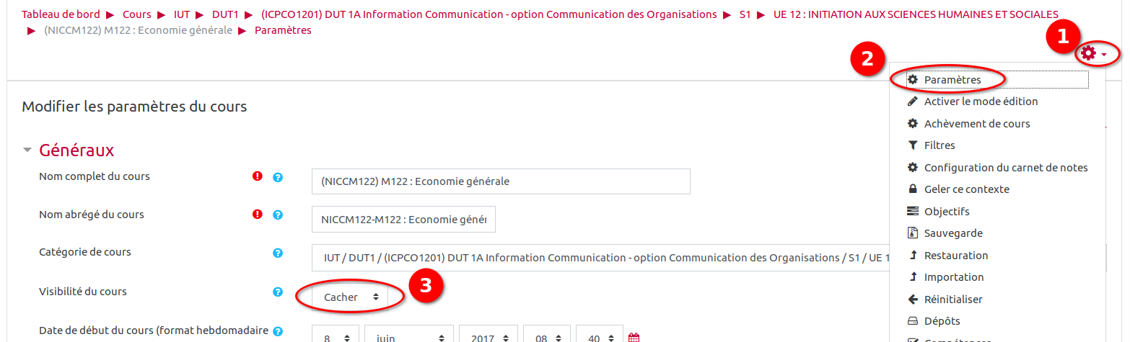Go to Tableau de bord breadcrumb
The image size is (1130, 342).
60,14
